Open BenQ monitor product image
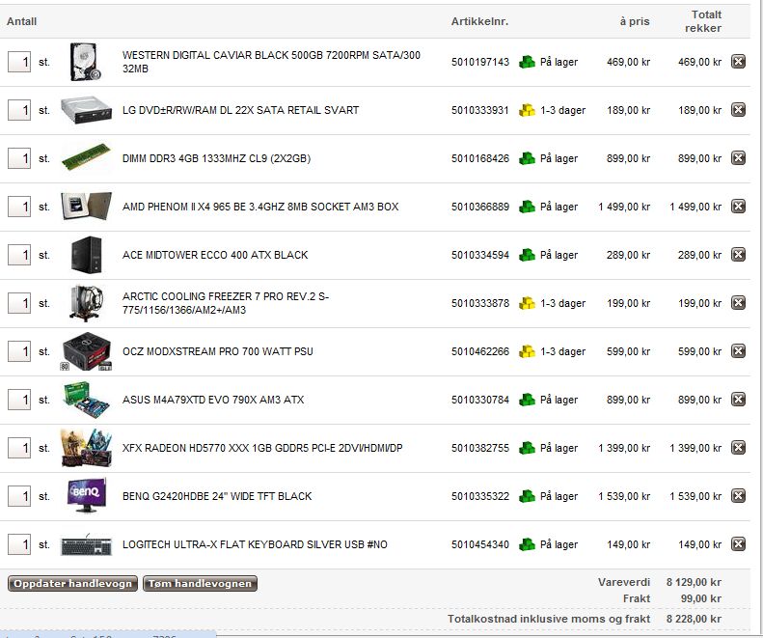This screenshot has height=638, width=763. [x=86, y=495]
